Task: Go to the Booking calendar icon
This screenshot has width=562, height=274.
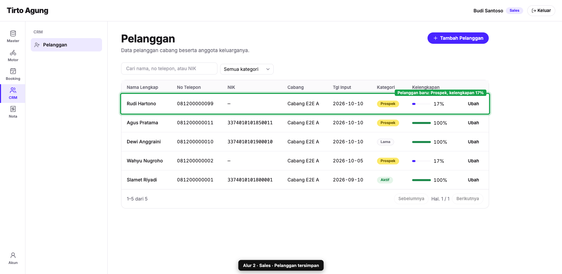Action: (x=13, y=71)
